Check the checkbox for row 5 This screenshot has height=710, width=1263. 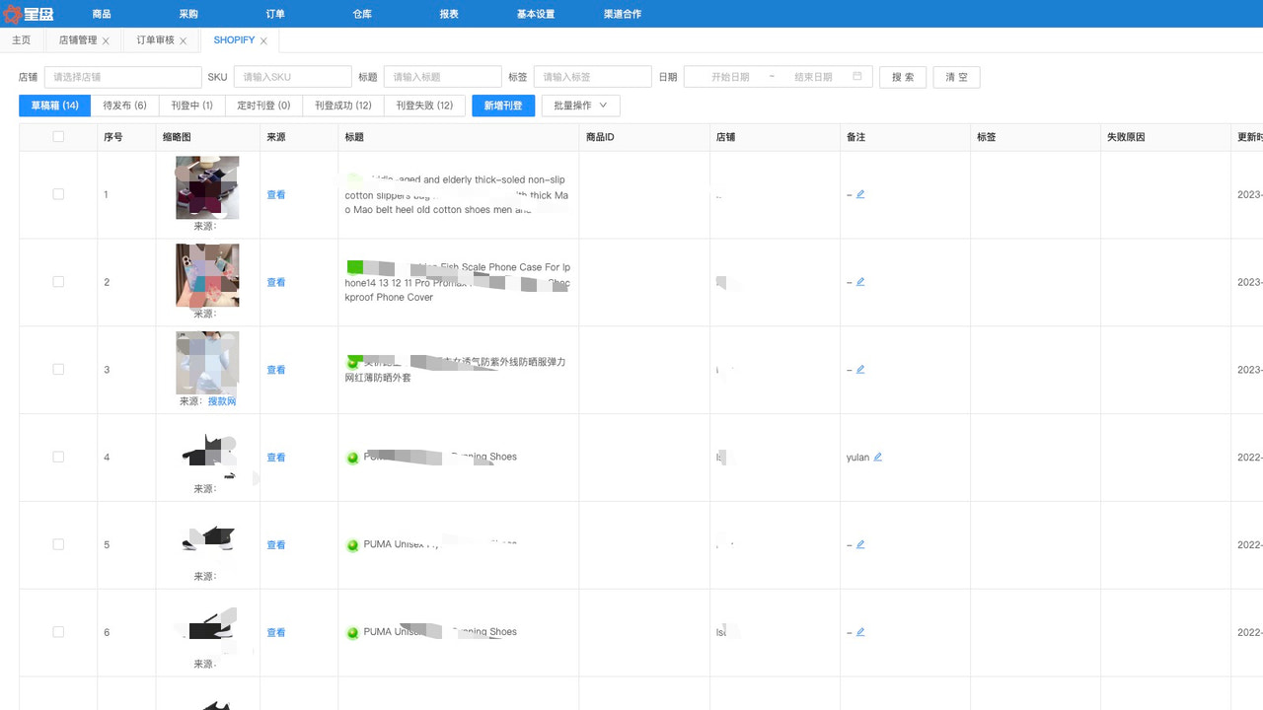coord(58,544)
